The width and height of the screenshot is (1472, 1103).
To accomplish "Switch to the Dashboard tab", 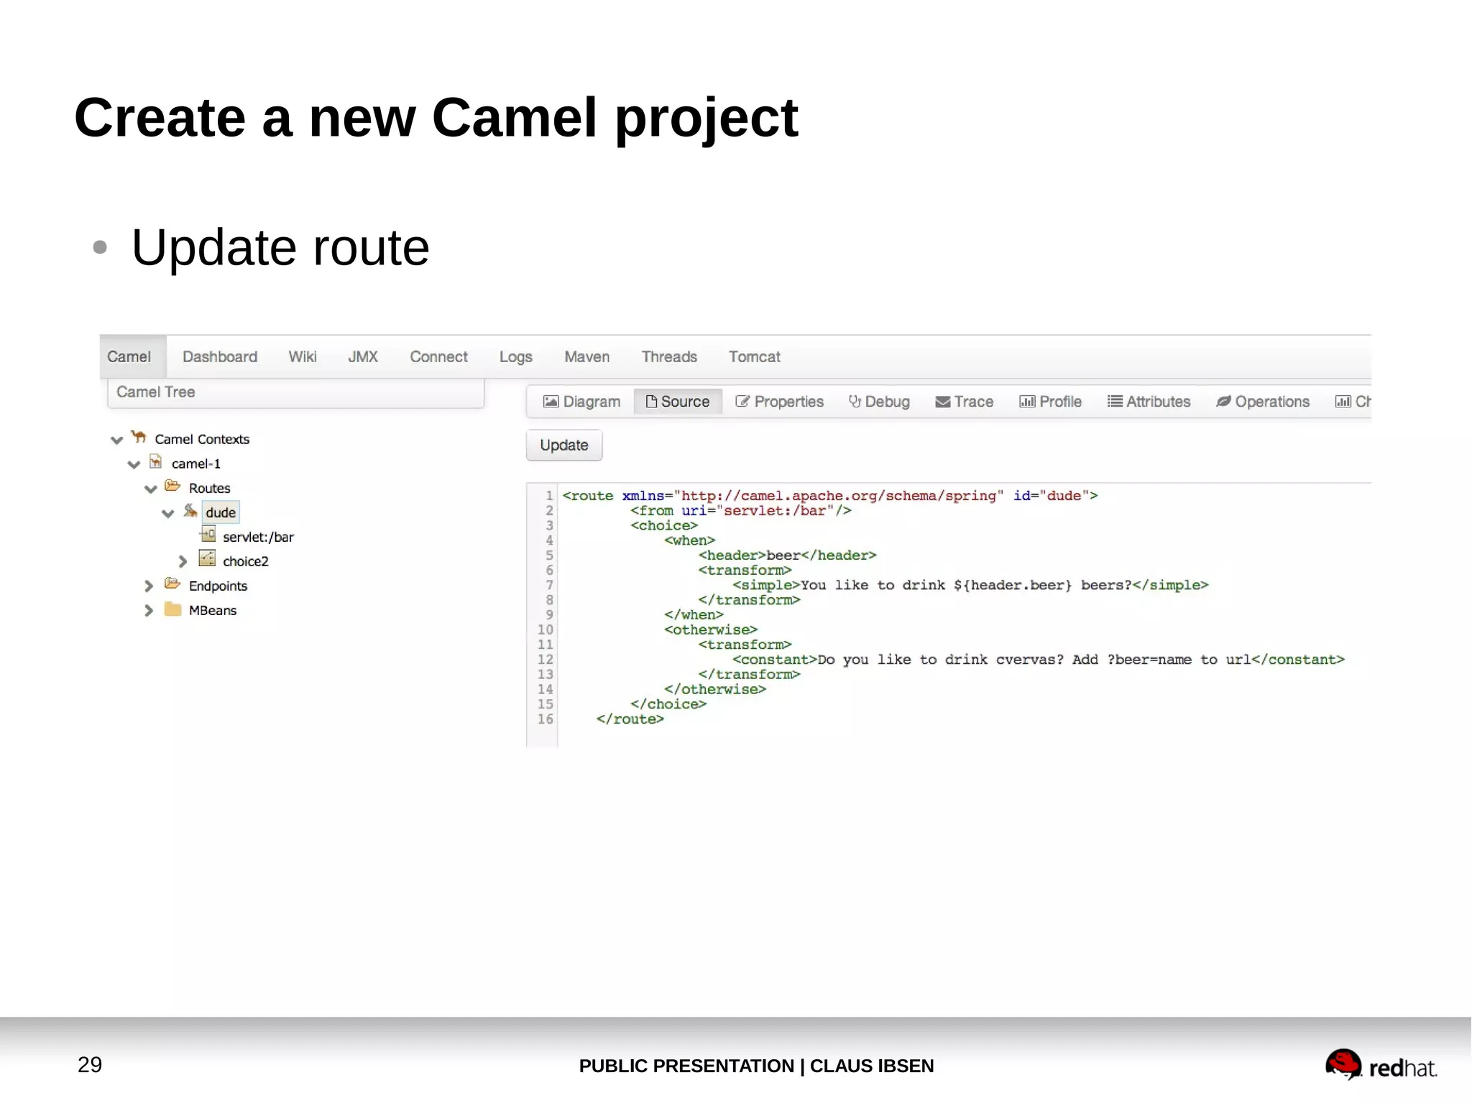I will (x=220, y=356).
